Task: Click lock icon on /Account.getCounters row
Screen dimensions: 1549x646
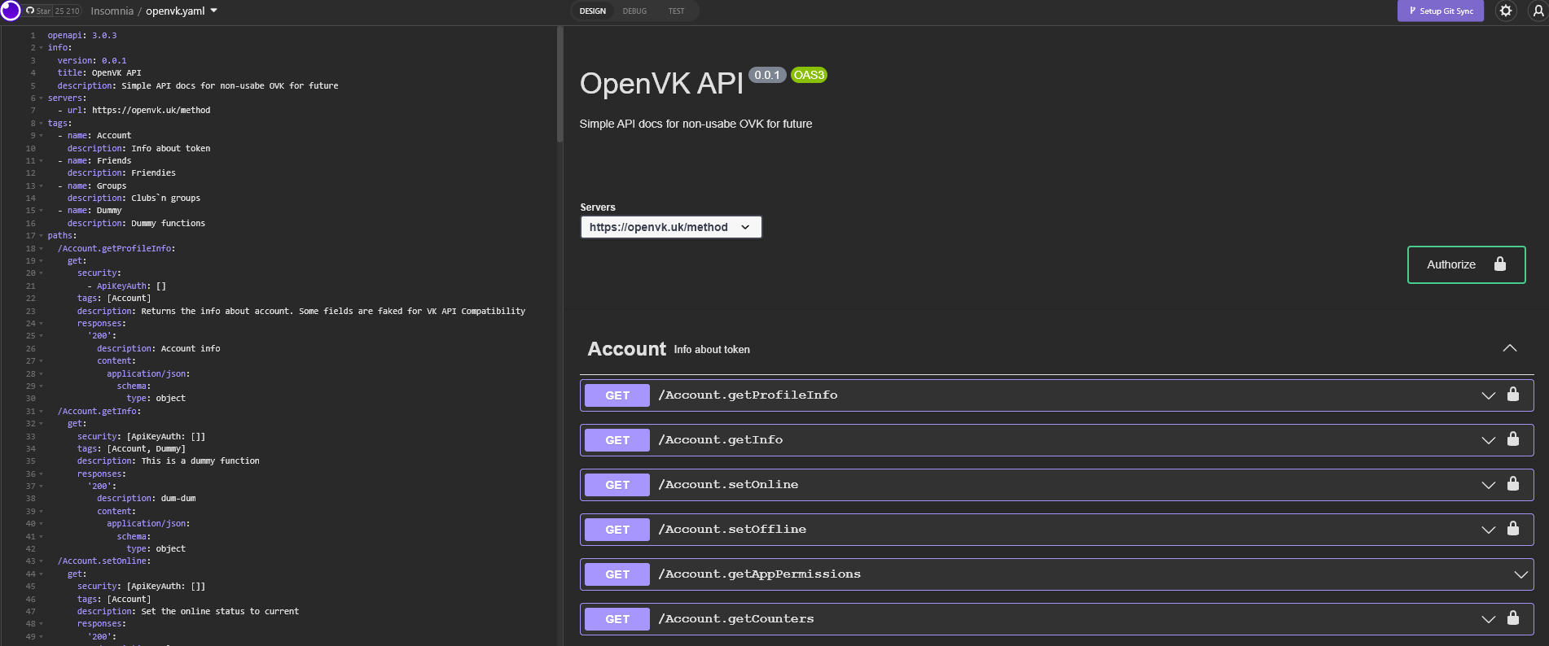Action: pyautogui.click(x=1512, y=618)
